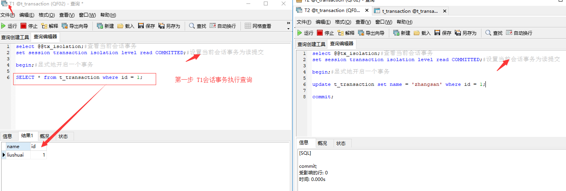Stop query execution in T2 window
Screen dimensions: 566x191
(325, 33)
